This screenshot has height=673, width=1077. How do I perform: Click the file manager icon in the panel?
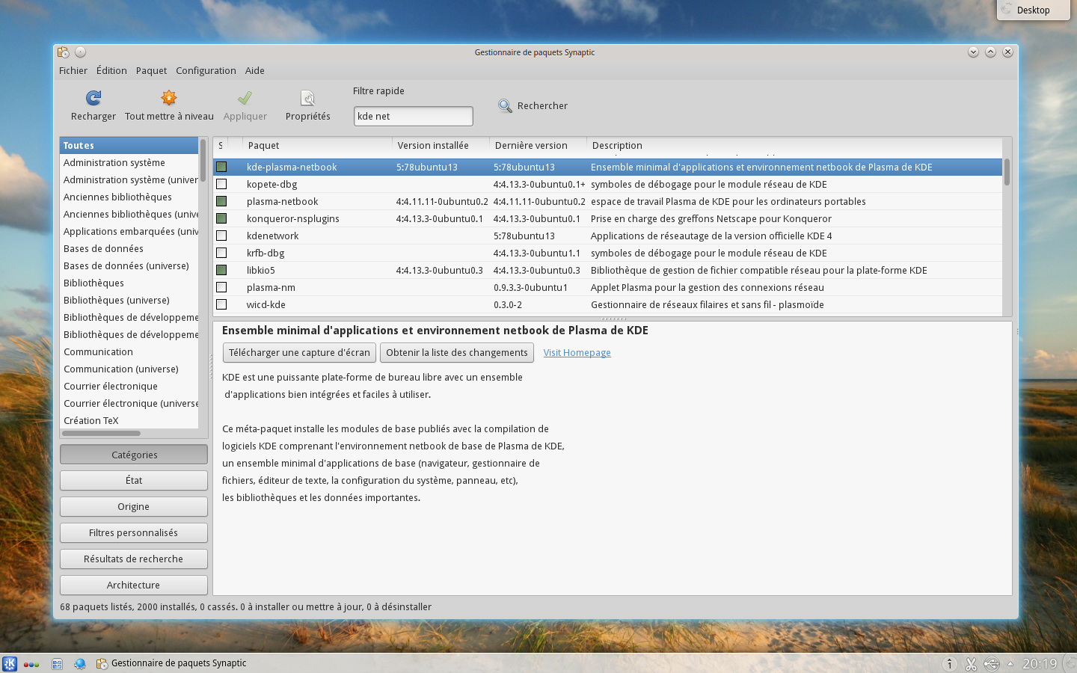(57, 663)
